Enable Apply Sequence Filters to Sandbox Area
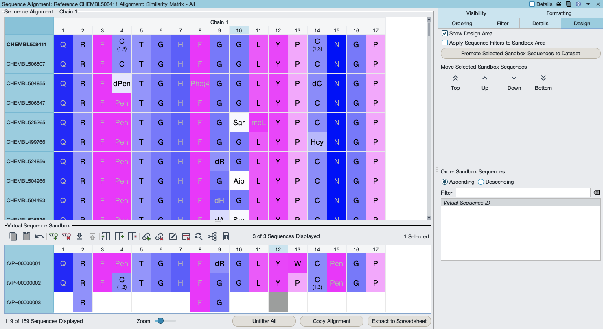Screen dimensions: 604x329 click(x=445, y=43)
